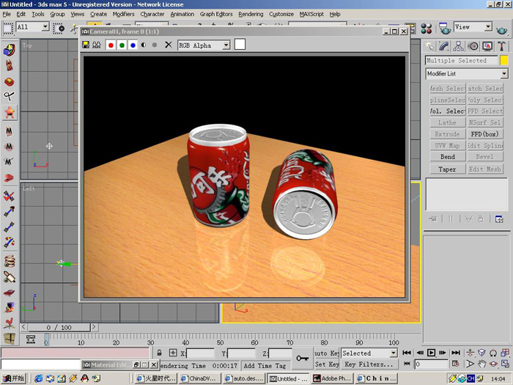Viewport: 513px width, 385px height.
Task: Toggle monochrome display in render window
Action: pos(155,45)
